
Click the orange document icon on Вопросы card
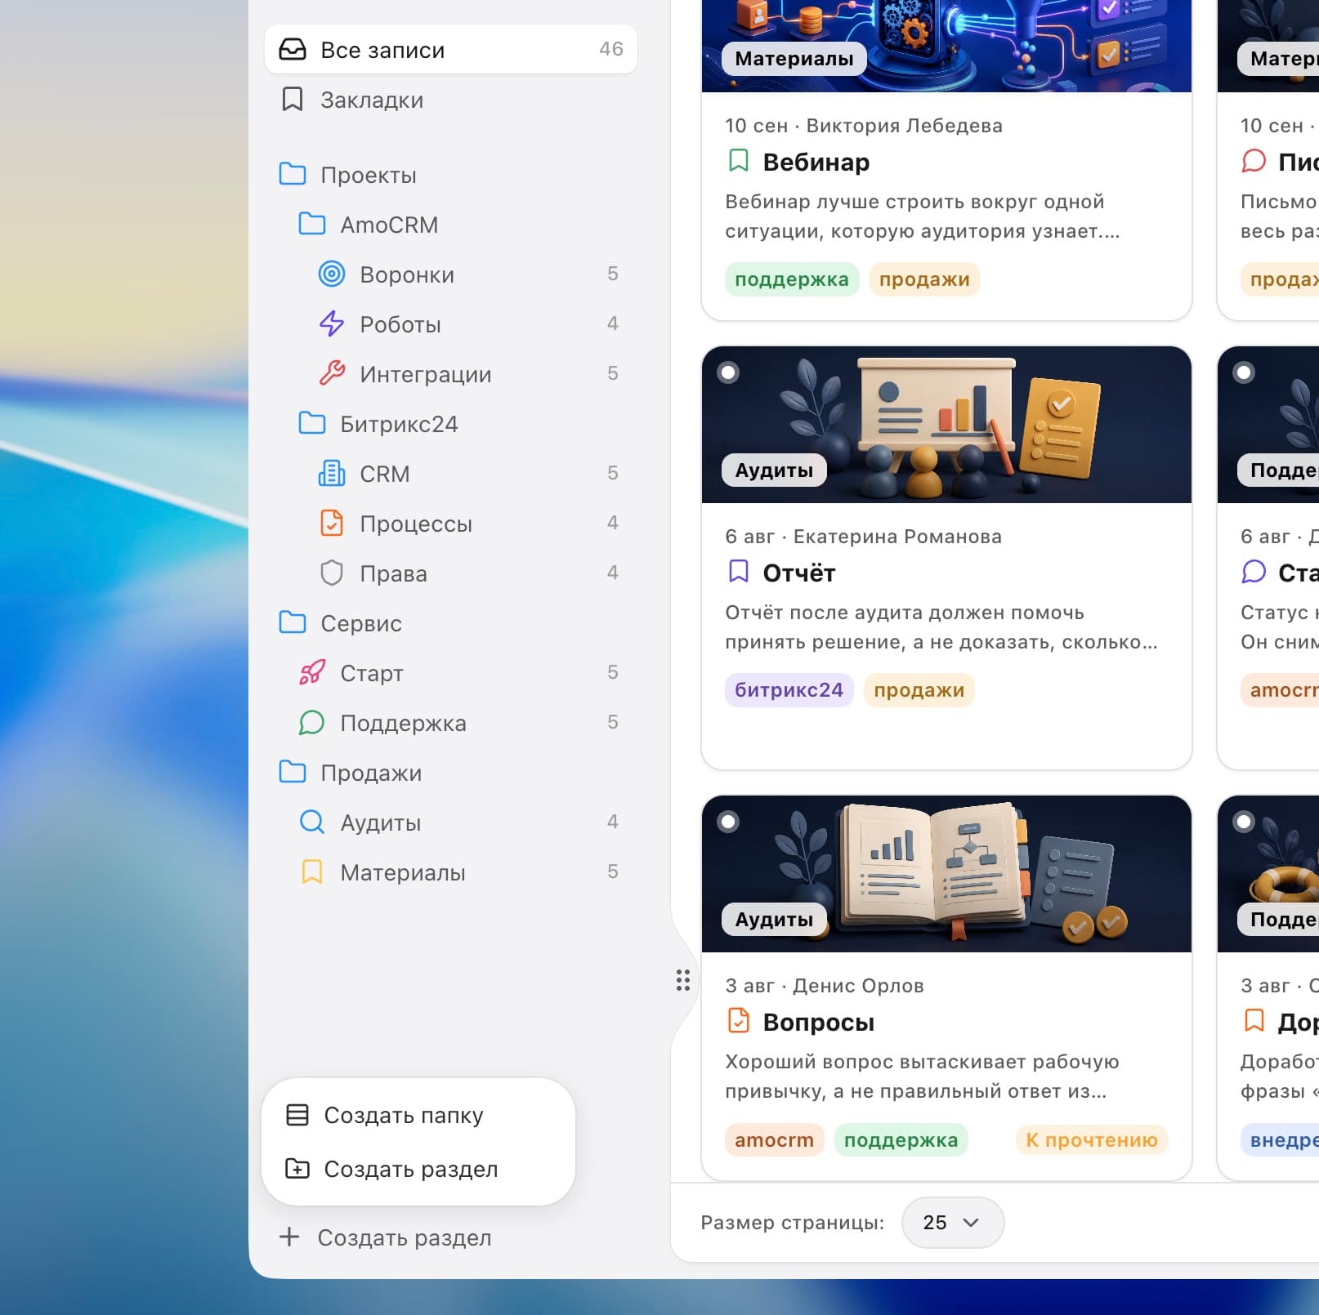[738, 1020]
